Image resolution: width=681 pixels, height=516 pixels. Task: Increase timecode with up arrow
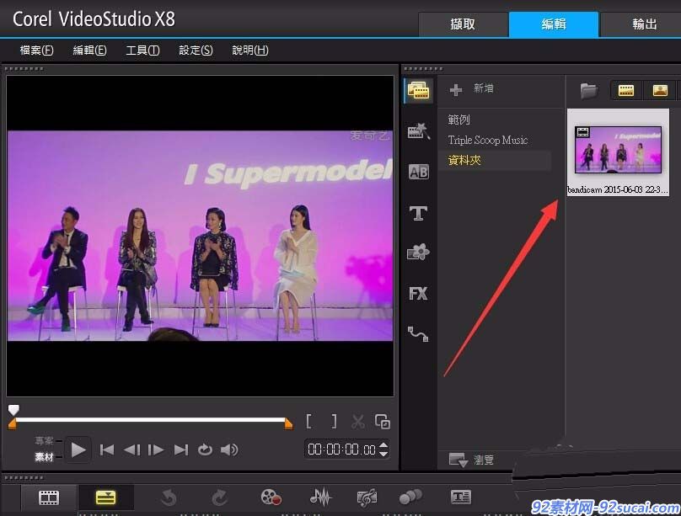383,445
